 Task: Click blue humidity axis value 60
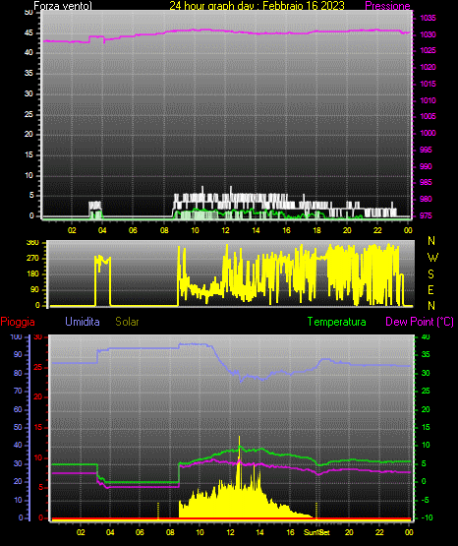point(18,409)
